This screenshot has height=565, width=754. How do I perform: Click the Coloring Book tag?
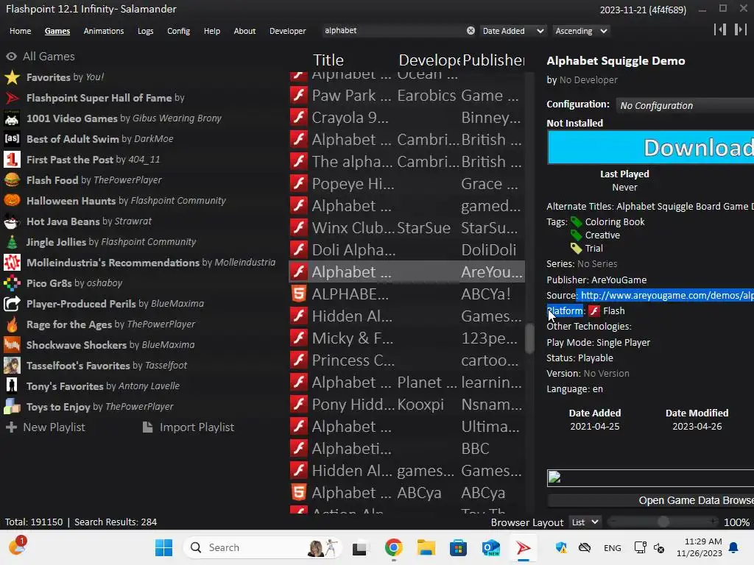pyautogui.click(x=615, y=221)
